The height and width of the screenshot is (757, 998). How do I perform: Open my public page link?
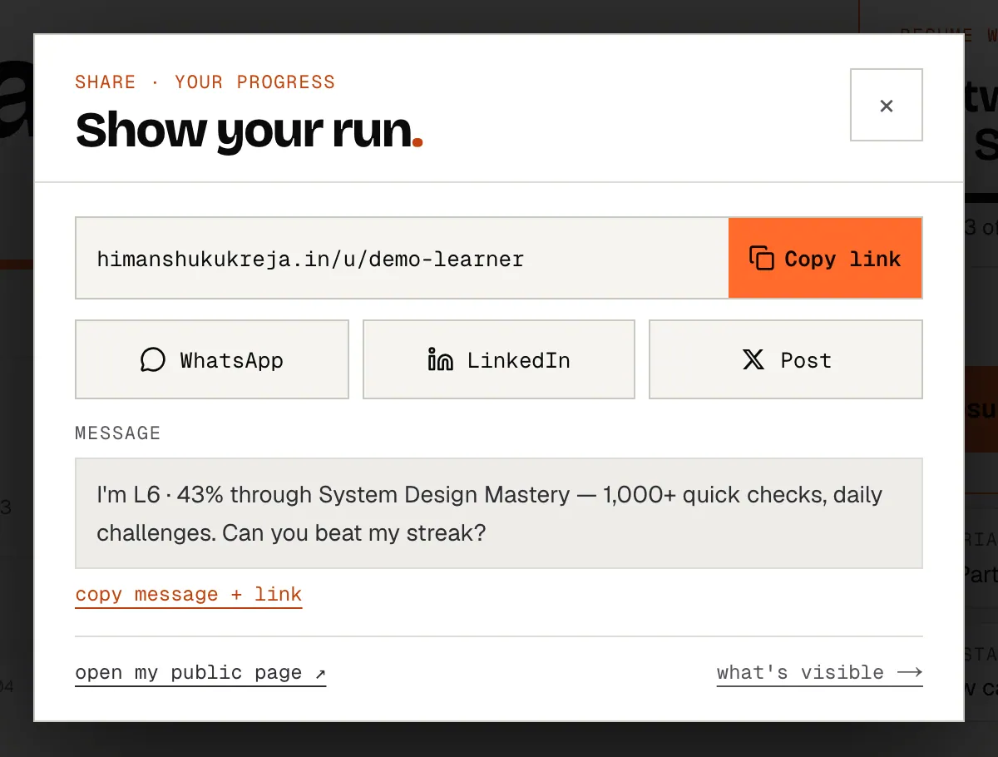(200, 673)
